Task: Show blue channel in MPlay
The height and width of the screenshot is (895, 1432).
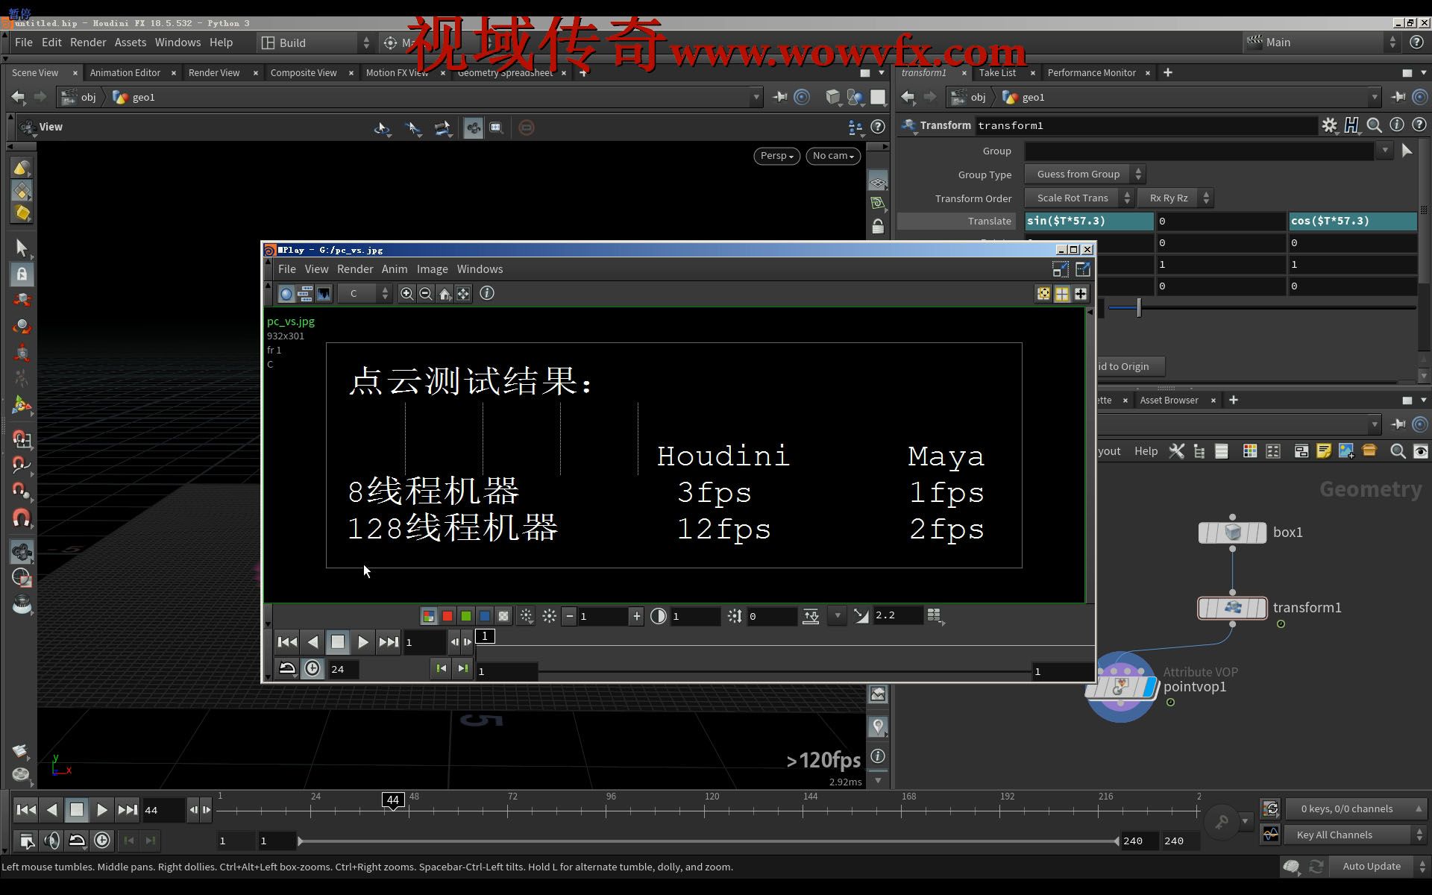Action: click(x=485, y=616)
